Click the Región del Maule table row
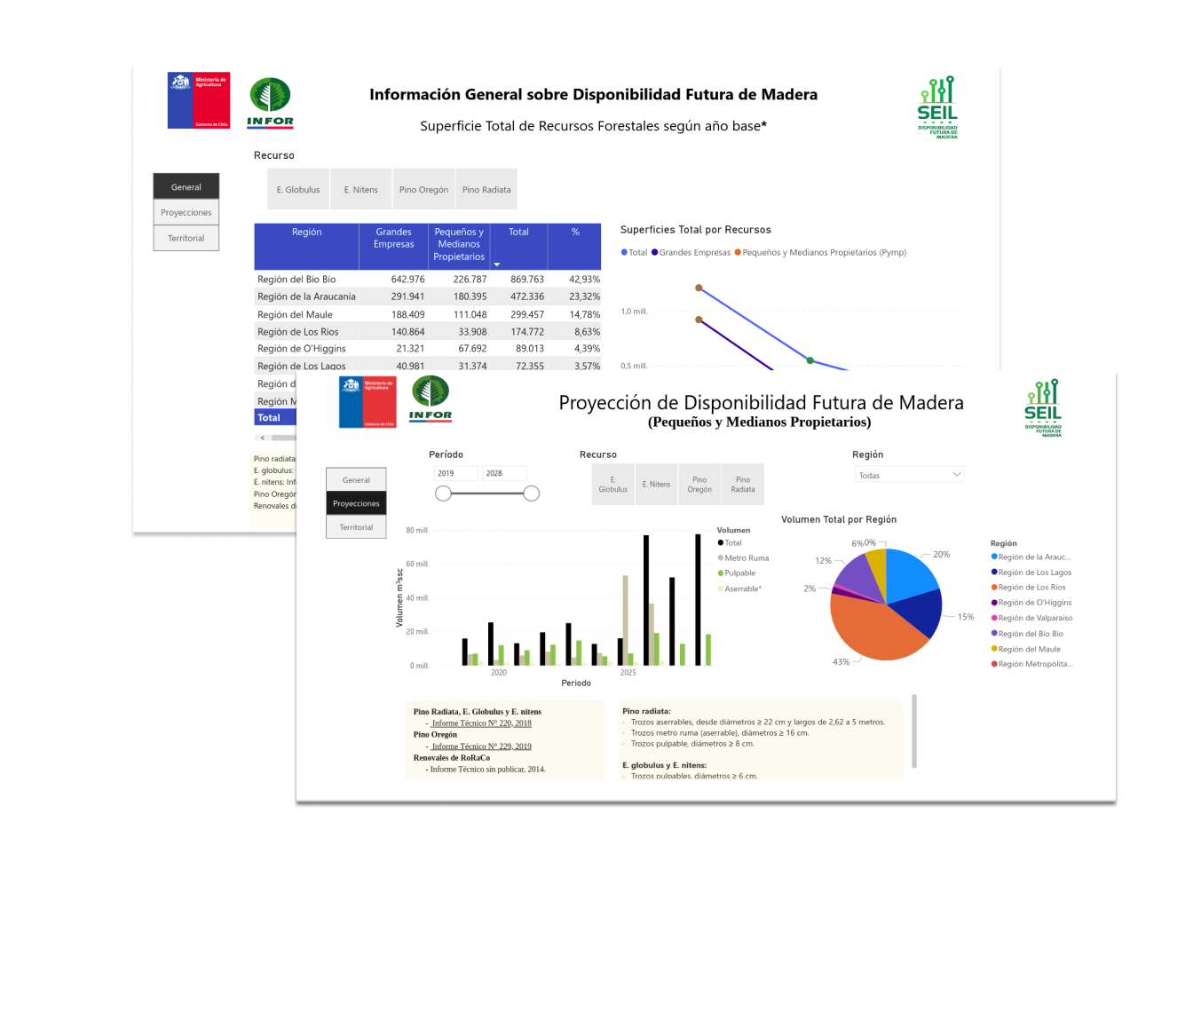The image size is (1201, 1011). 428,314
